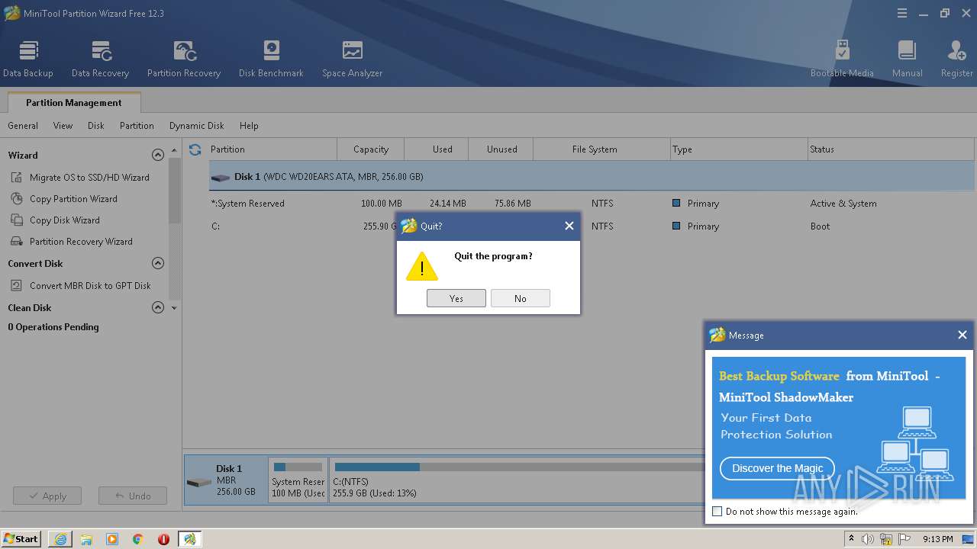Screen dimensions: 977x549
Task: Click the Partition column header
Action: pos(272,149)
